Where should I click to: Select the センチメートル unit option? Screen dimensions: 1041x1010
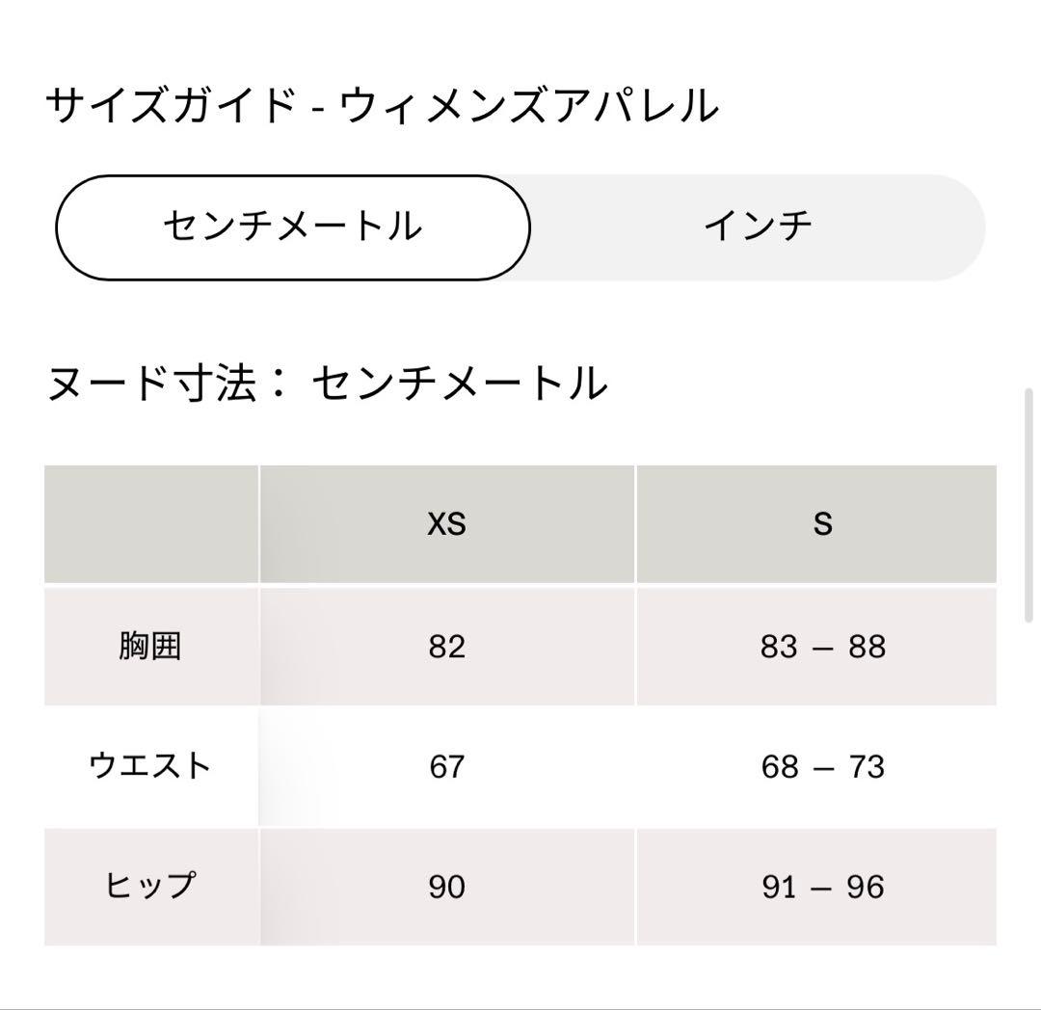(x=294, y=225)
